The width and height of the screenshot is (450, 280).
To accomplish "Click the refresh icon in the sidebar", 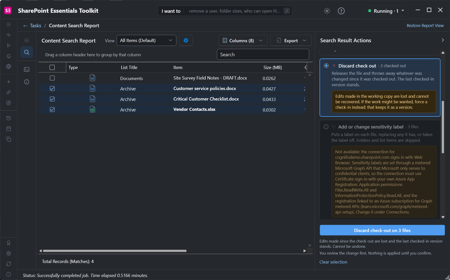I will 9,264.
